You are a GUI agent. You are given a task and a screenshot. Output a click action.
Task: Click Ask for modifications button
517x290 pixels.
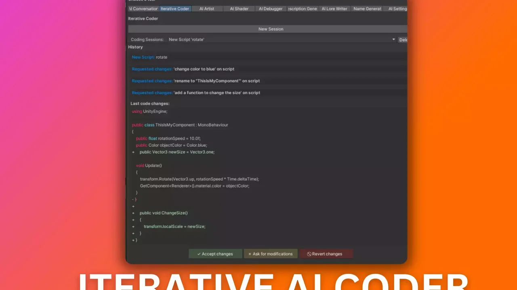[x=271, y=254]
